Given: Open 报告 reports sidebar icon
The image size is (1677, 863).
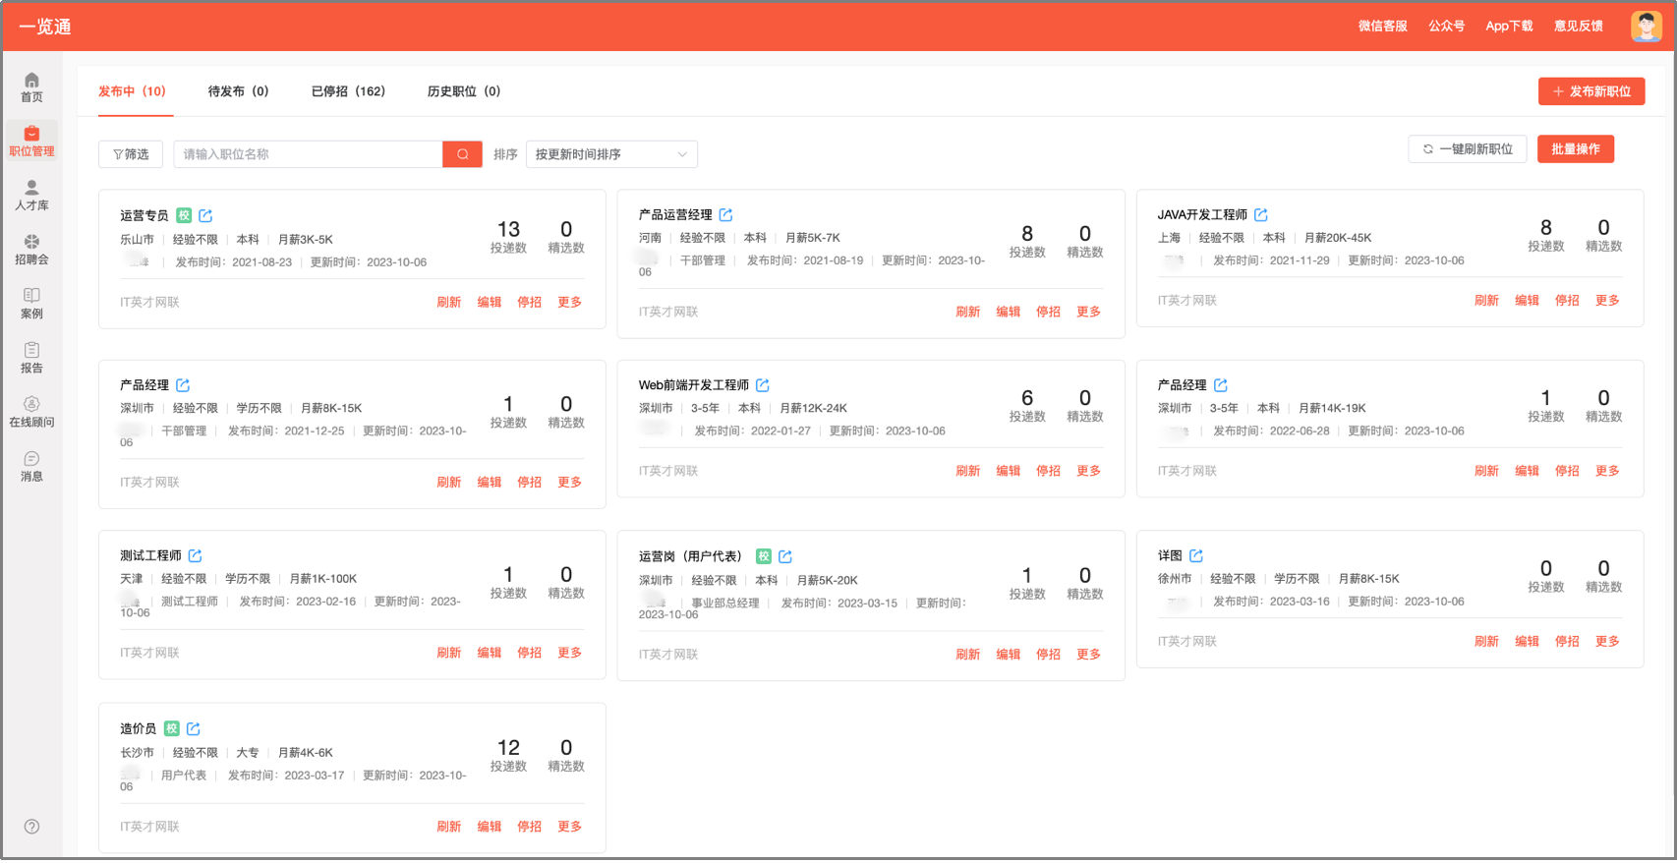Looking at the screenshot, I should click(x=31, y=358).
